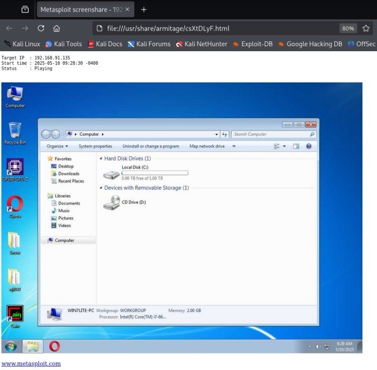377x370 pixels.
Task: Click System properties in the toolbar
Action: 96,146
